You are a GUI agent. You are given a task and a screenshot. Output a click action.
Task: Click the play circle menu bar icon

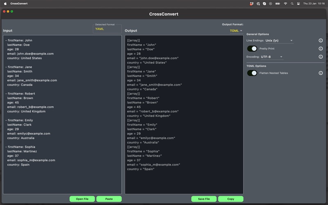coord(271,4)
